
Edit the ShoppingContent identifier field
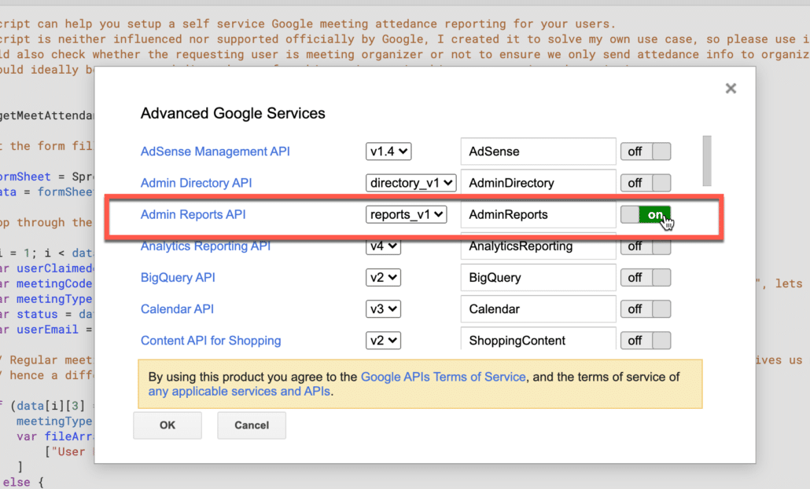pos(538,339)
